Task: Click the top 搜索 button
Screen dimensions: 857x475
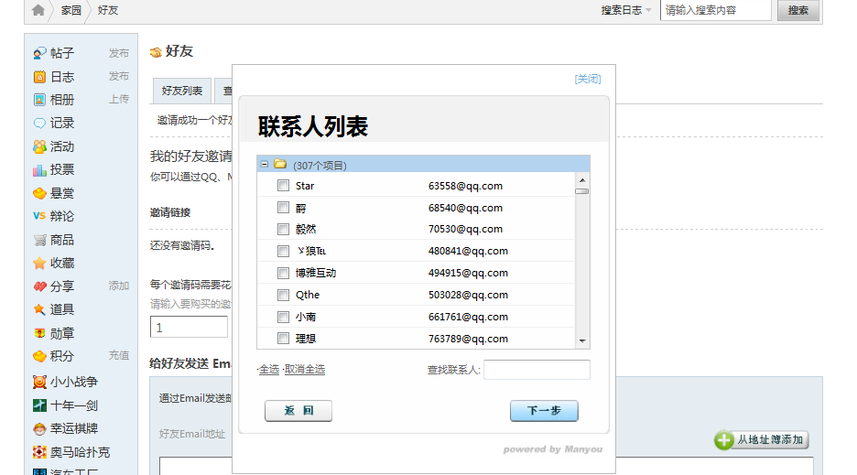Action: [x=798, y=10]
